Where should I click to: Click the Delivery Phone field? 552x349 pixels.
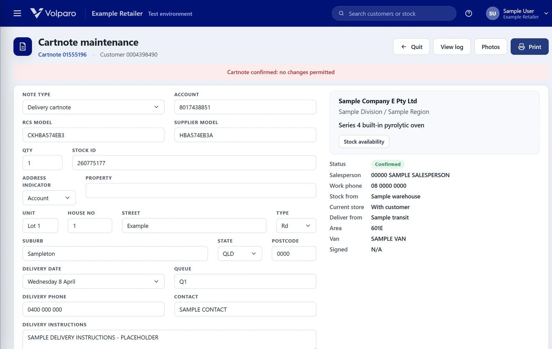pyautogui.click(x=93, y=309)
